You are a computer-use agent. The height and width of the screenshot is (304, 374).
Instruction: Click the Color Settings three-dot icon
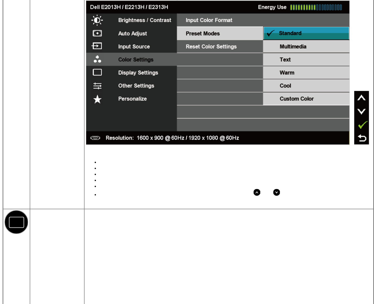tap(97, 59)
